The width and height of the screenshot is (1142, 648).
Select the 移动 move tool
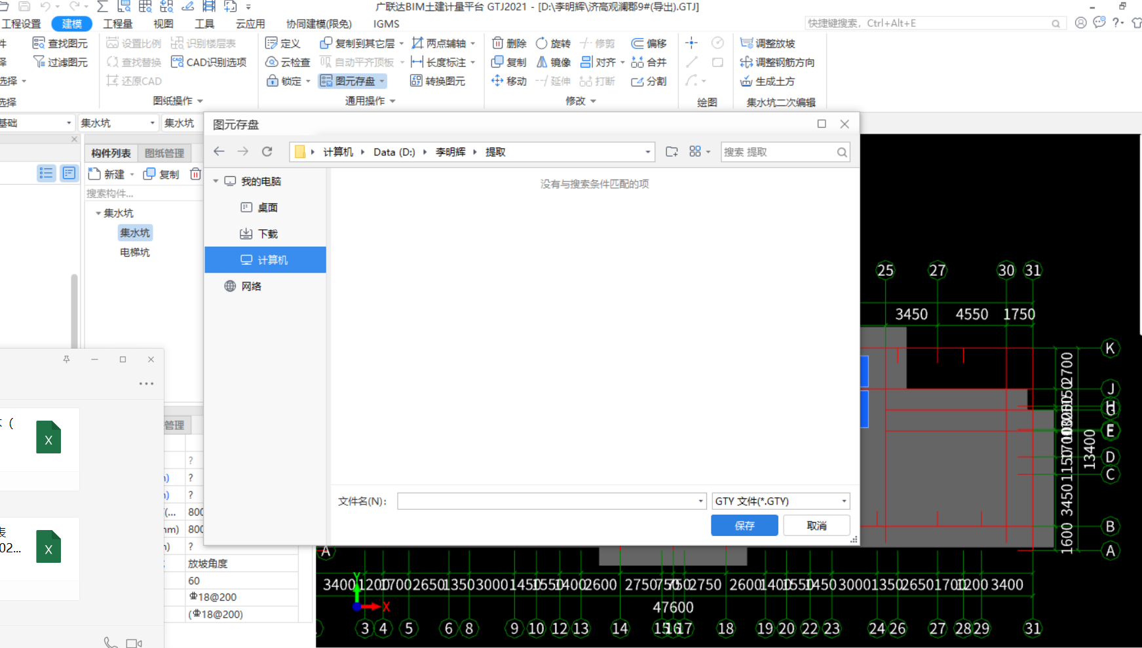click(509, 81)
